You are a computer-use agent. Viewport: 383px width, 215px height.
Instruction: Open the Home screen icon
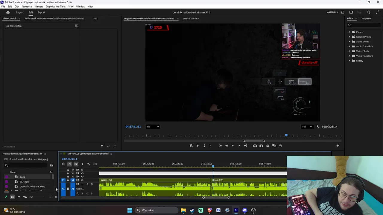tap(8, 12)
